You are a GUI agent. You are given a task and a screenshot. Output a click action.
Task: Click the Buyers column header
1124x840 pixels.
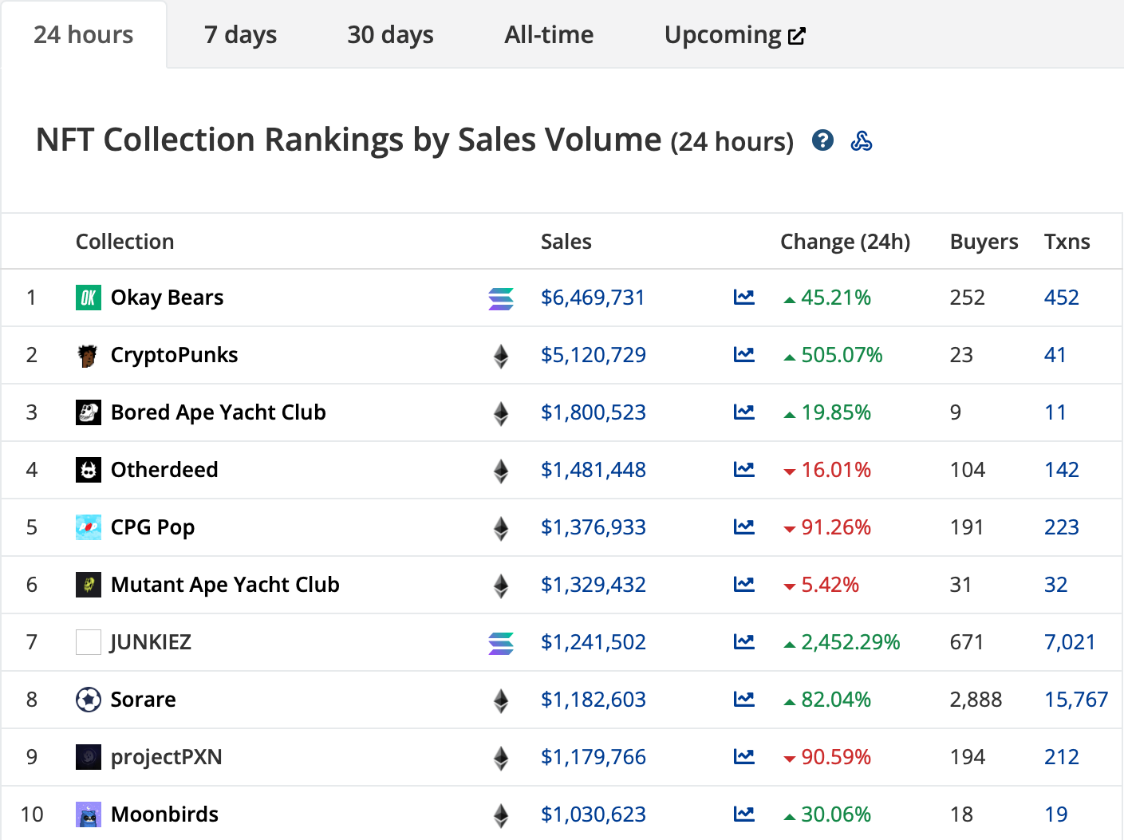click(x=984, y=242)
